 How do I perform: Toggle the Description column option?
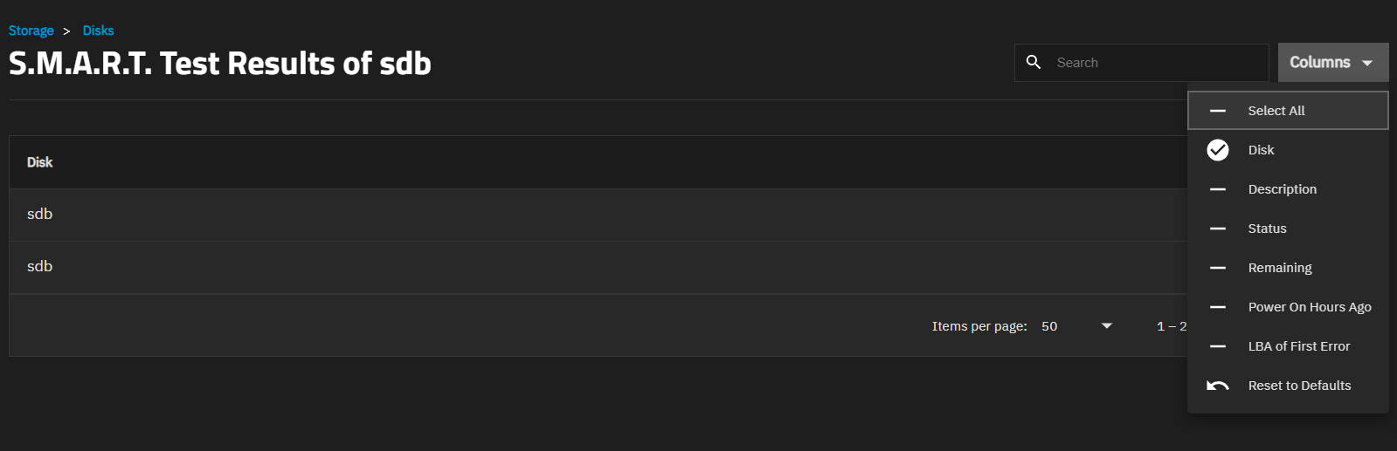(1282, 189)
